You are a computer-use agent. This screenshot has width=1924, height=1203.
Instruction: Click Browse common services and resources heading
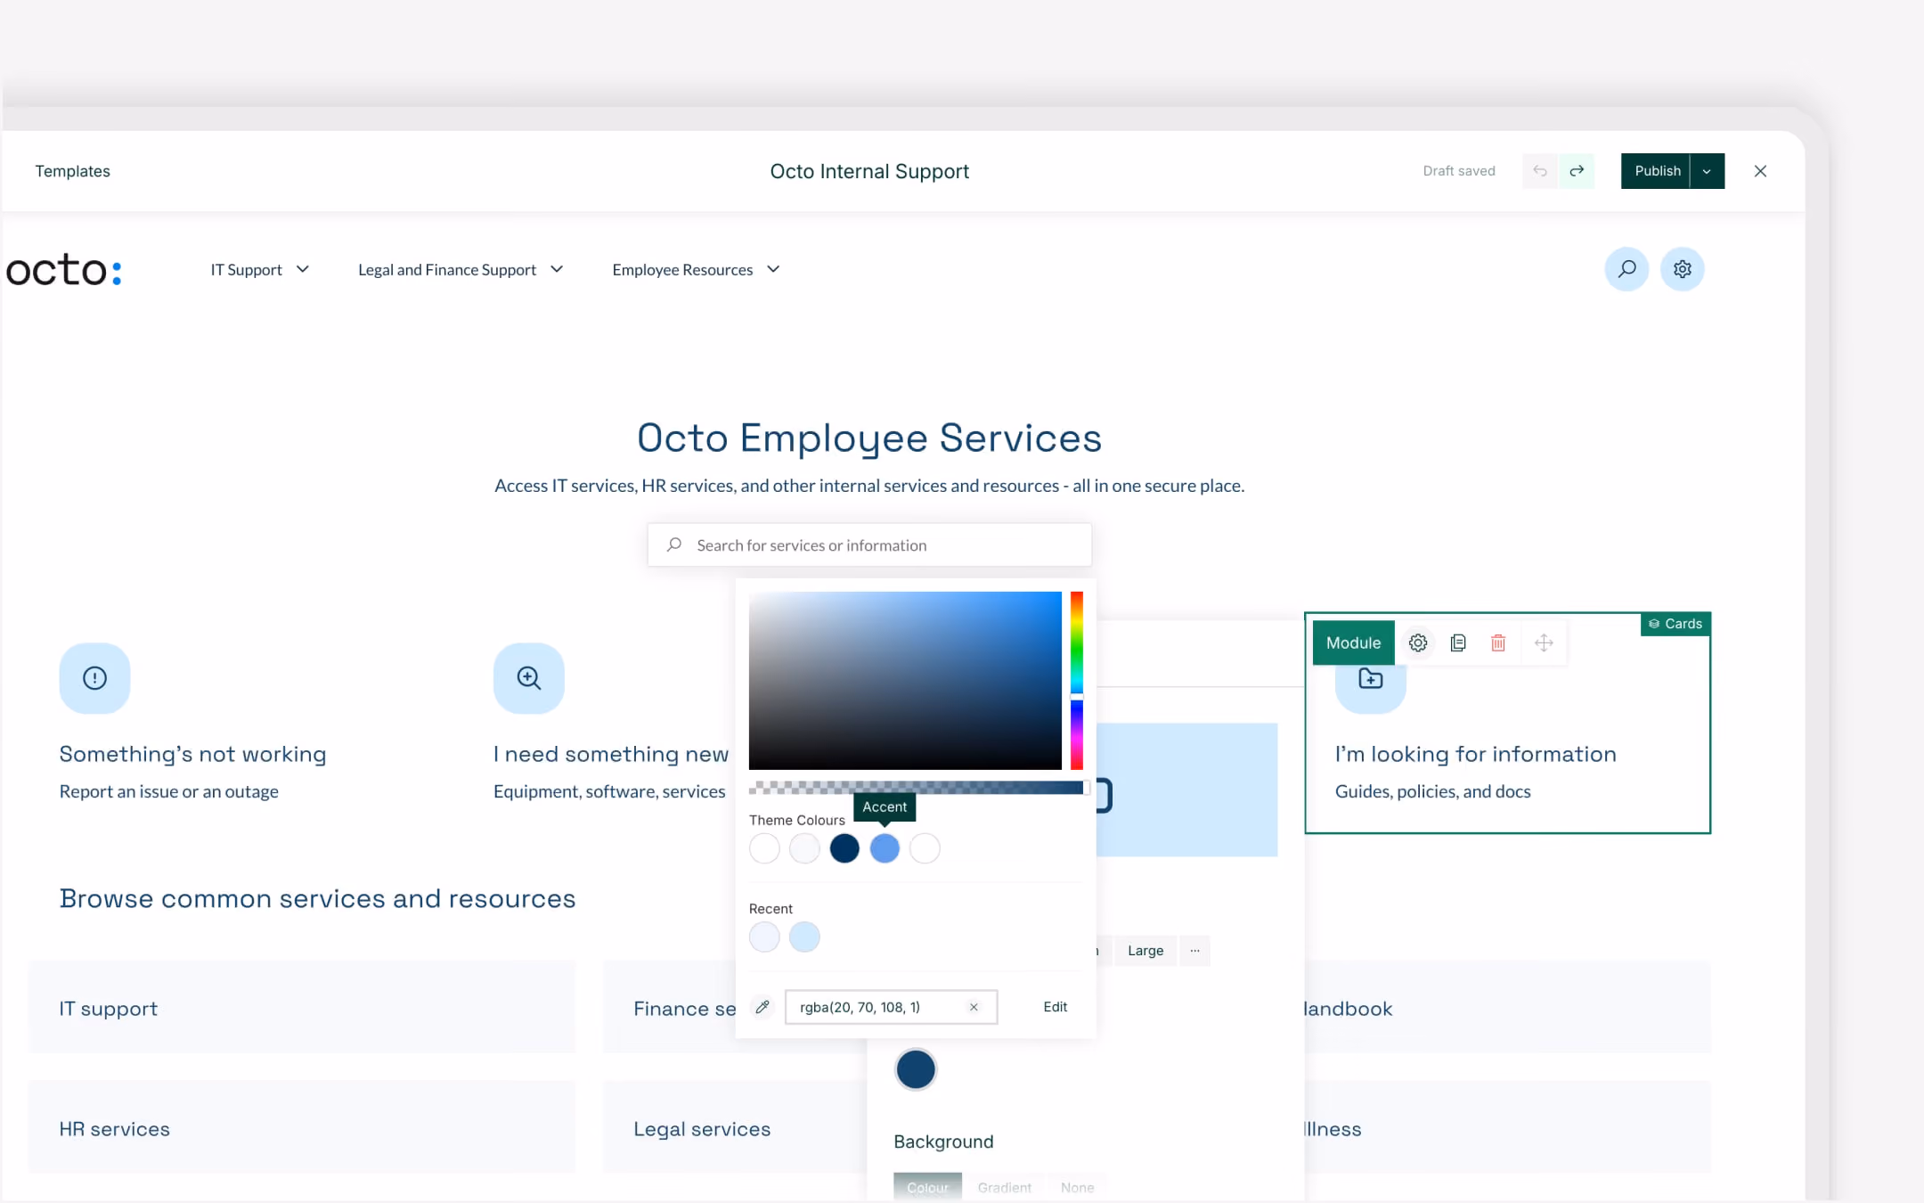pos(317,899)
